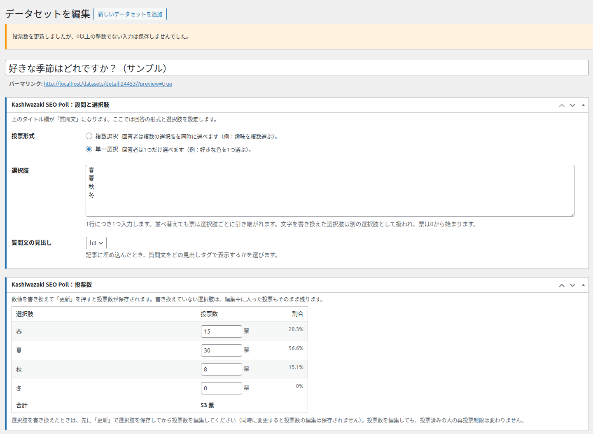
Task: Focus the dataset title field
Action: 297,68
